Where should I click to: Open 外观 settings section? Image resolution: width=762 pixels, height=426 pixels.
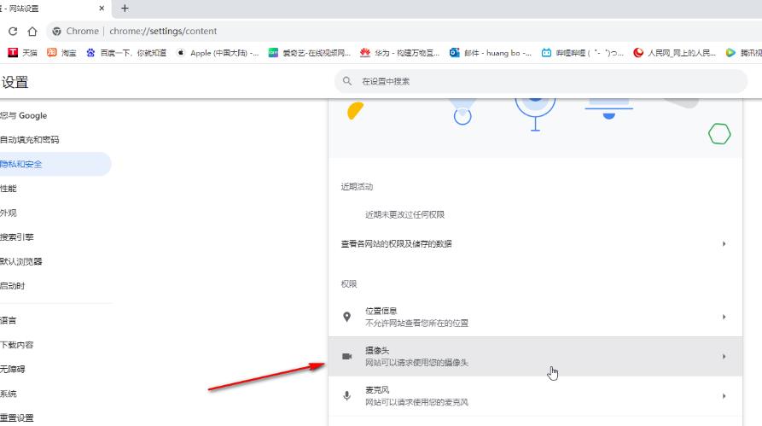tap(9, 213)
